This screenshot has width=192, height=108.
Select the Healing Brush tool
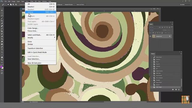[x=2, y=26]
